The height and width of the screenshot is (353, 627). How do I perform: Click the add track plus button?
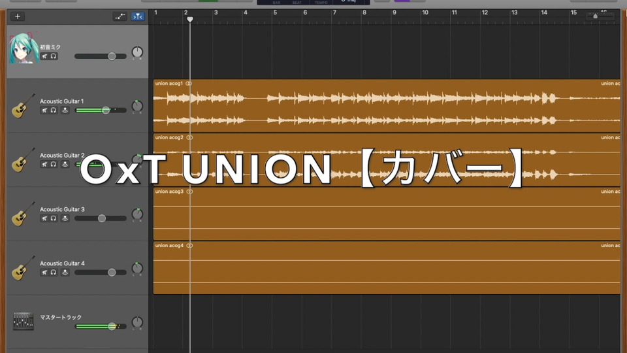coord(17,16)
